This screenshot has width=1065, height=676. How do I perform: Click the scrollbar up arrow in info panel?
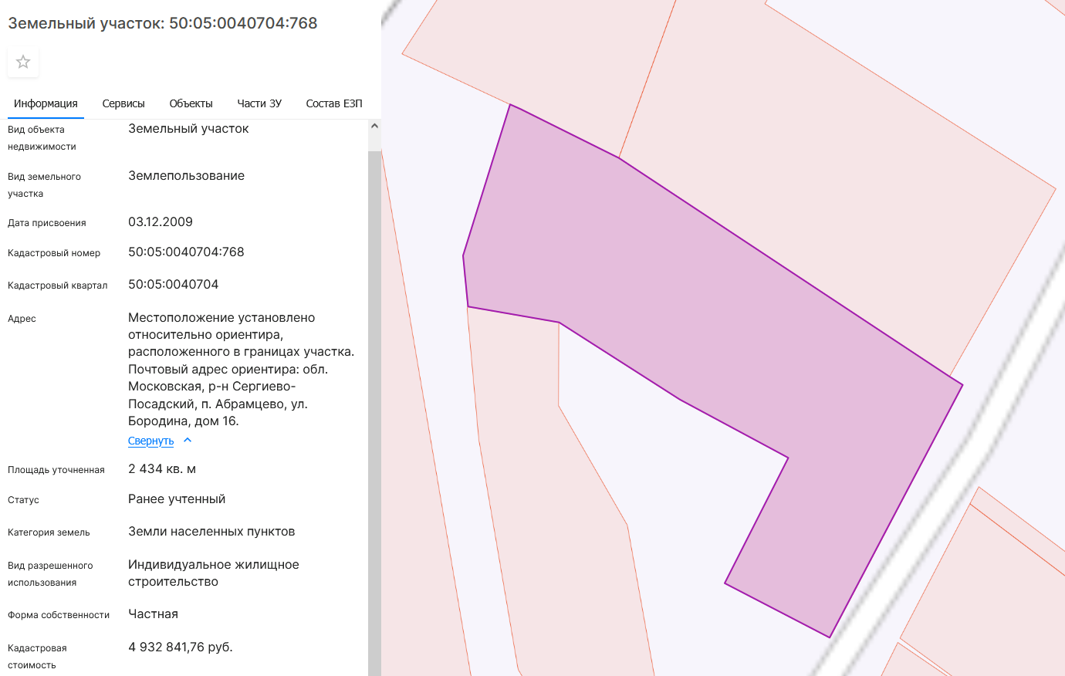[x=374, y=126]
